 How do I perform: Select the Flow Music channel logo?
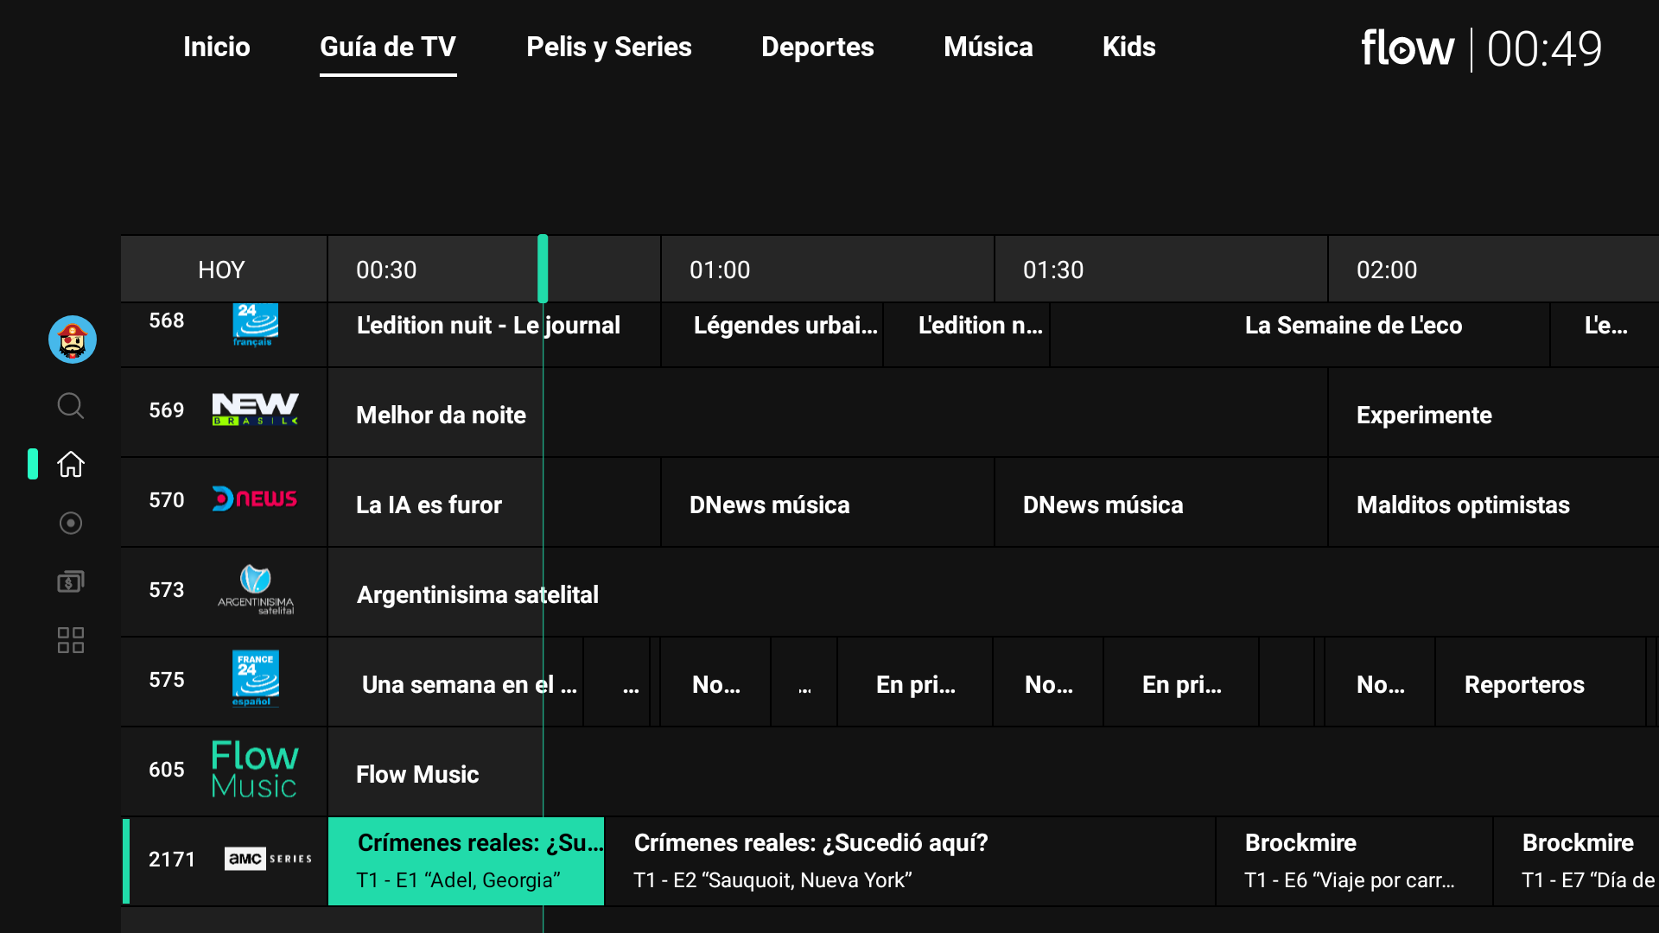coord(255,769)
